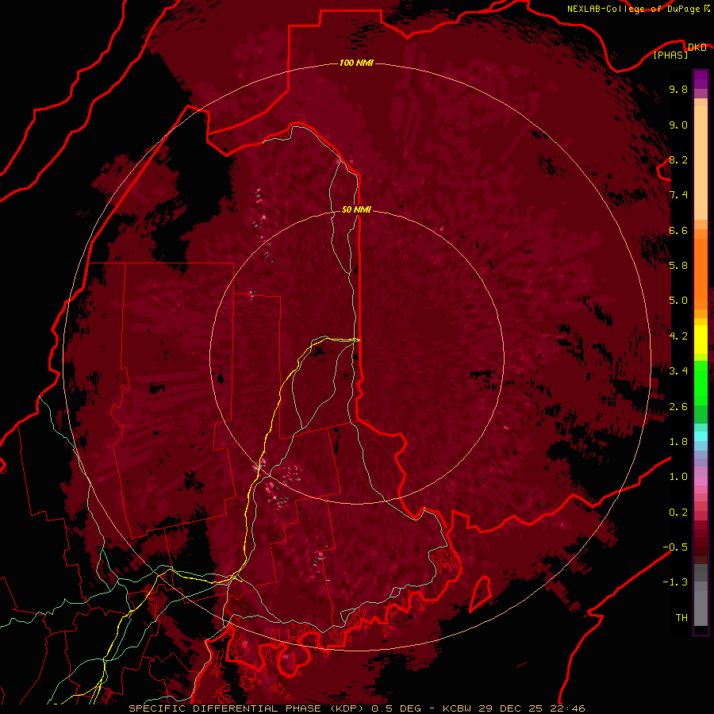
Task: Click the DKD legend header text
Action: pos(697,48)
